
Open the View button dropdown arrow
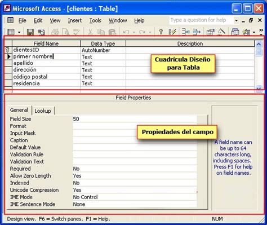pyautogui.click(x=19, y=32)
